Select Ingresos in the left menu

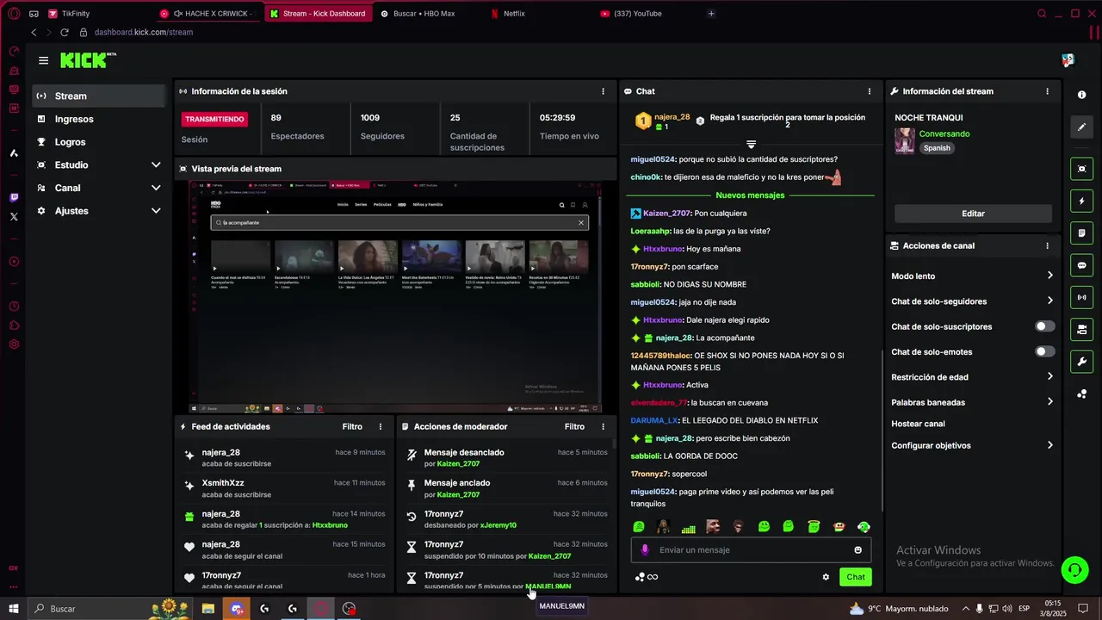(x=99, y=119)
